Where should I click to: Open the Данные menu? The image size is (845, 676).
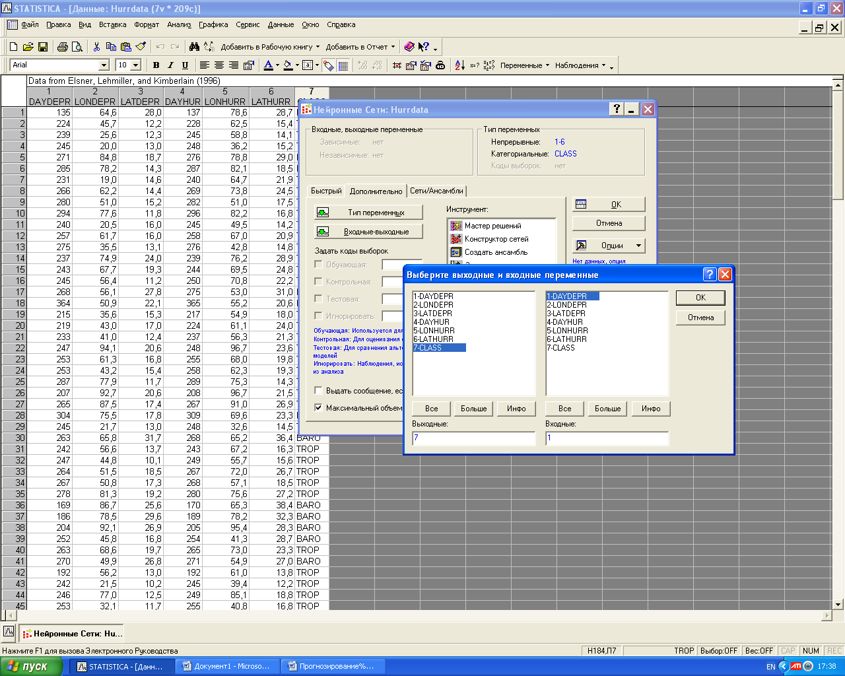(281, 24)
